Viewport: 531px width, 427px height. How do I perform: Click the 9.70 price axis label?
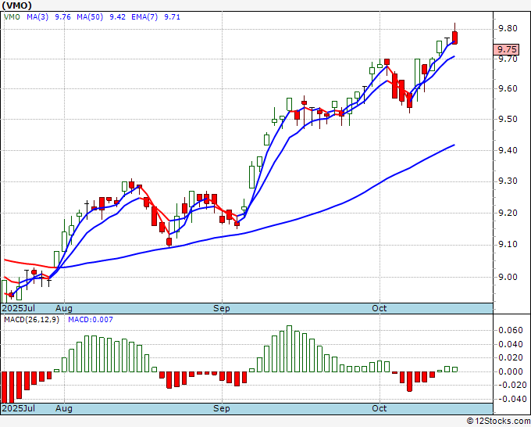coord(508,59)
